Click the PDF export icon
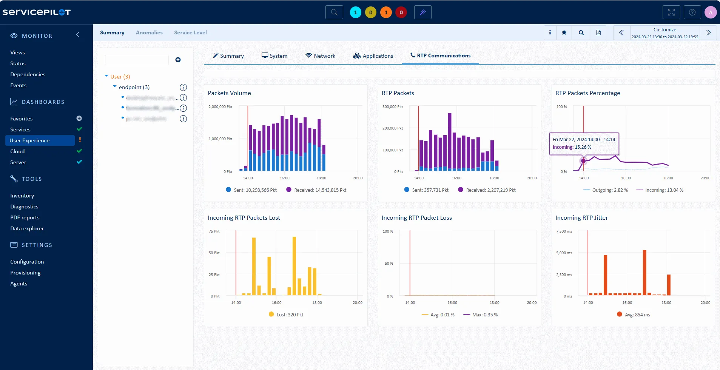Screen dimensions: 720x370 [x=598, y=33]
